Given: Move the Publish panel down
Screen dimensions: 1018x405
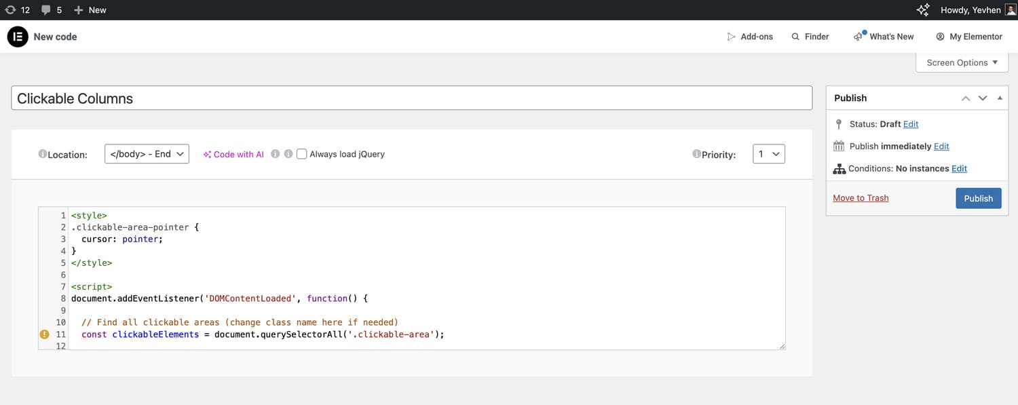Looking at the screenshot, I should (982, 98).
